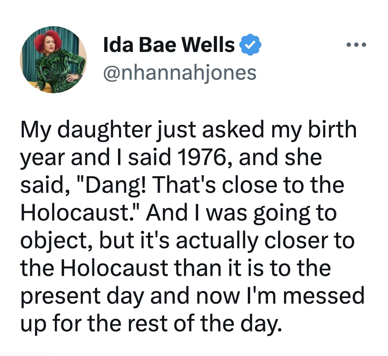Screen dimensions: 388x356
Task: Click Ida Bae Wells's profile picture
Action: [54, 59]
